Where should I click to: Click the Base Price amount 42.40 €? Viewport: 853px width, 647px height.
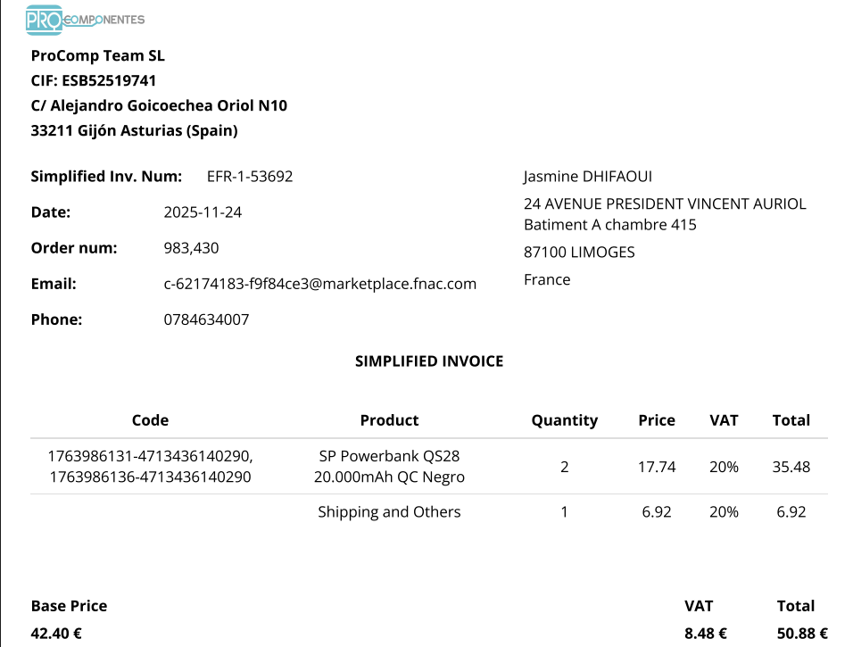point(56,634)
